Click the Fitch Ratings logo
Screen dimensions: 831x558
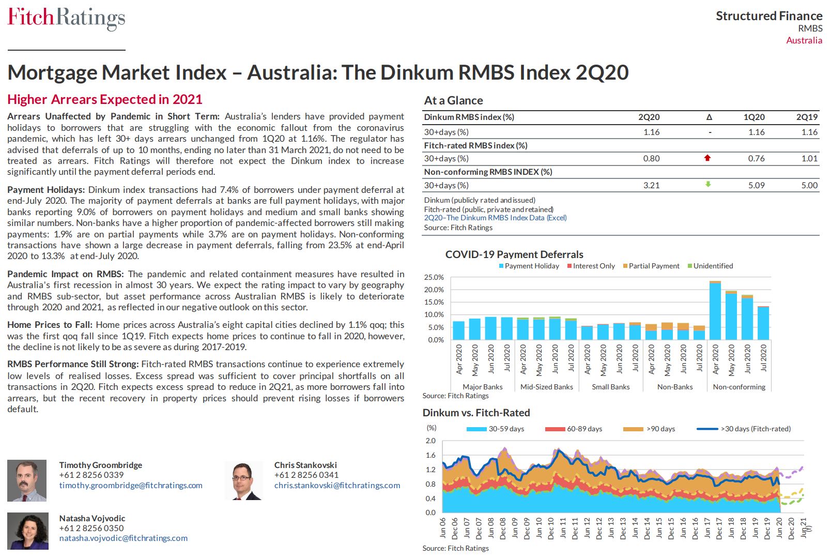point(66,18)
